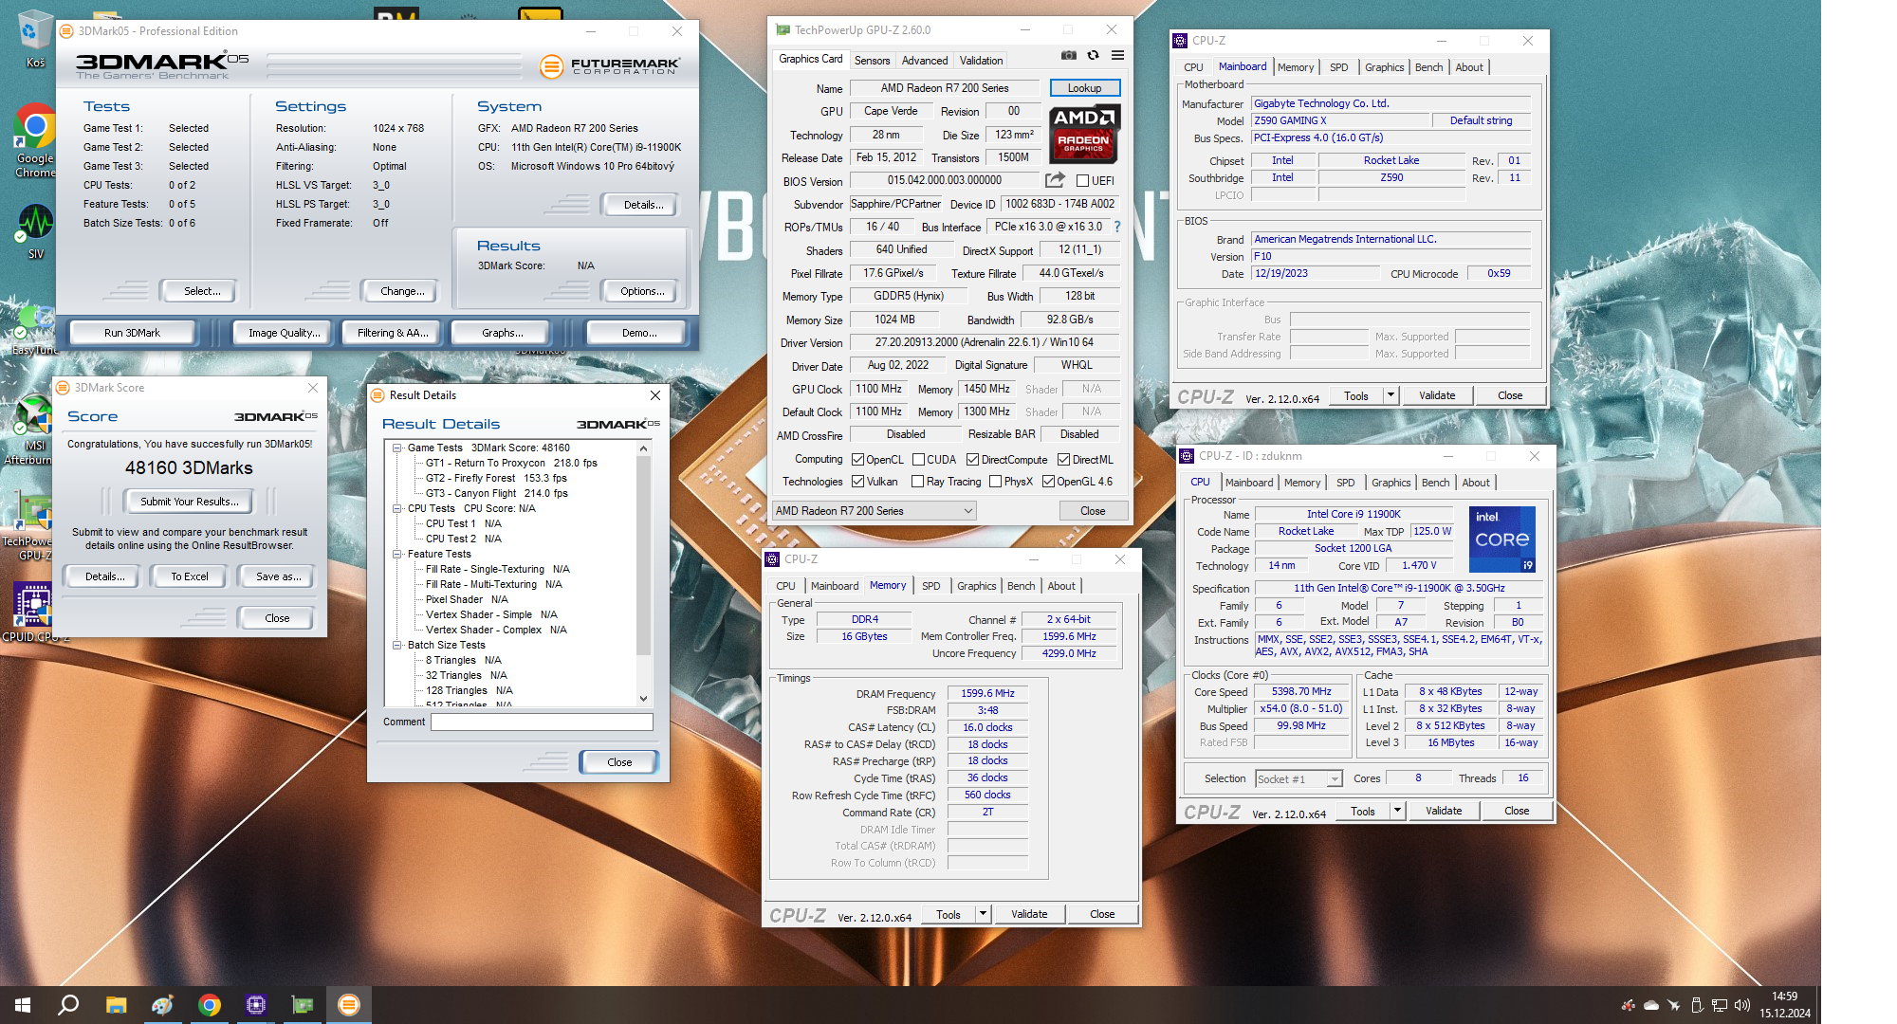
Task: Open the GPU-Z hamburger menu
Action: click(1117, 56)
